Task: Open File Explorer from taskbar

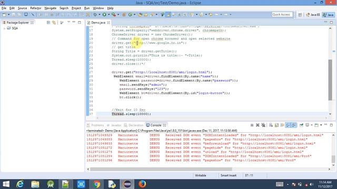Action: [x=35, y=184]
